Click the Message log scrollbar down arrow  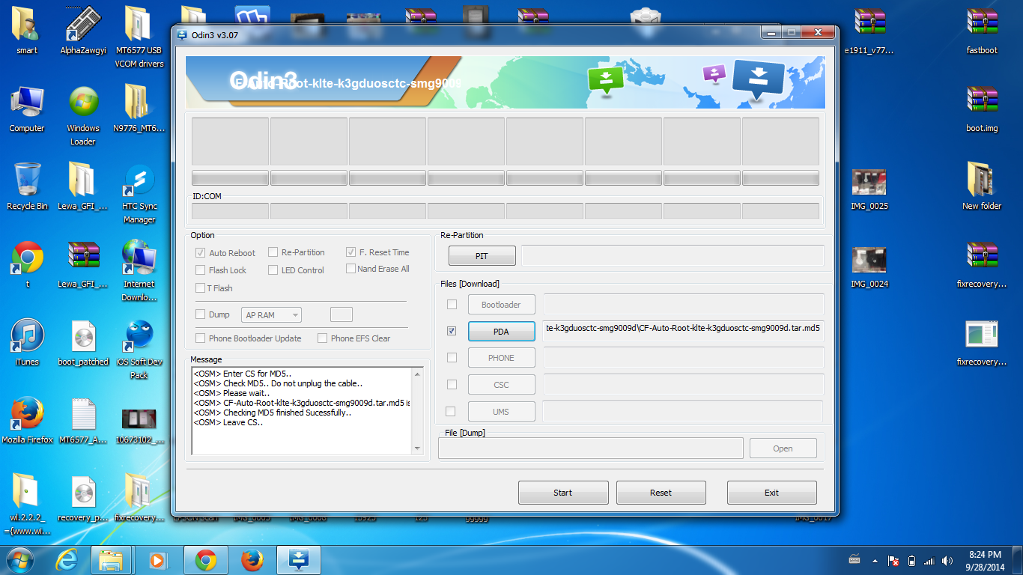(x=418, y=448)
